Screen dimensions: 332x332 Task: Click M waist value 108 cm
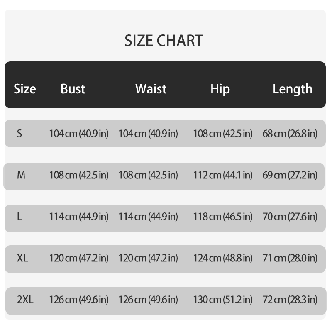click(x=148, y=175)
